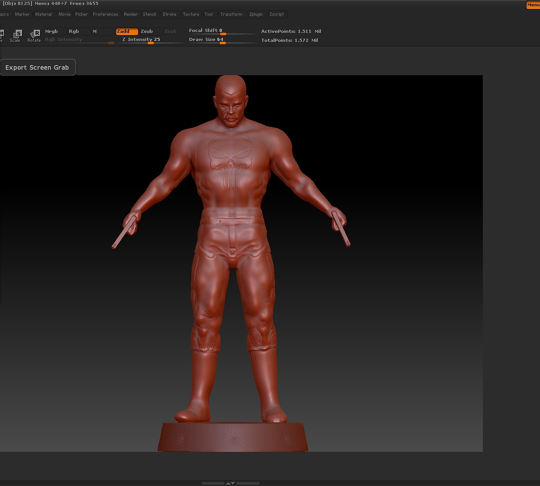540x486 pixels.
Task: Click the round base of the statue
Action: pos(233,436)
